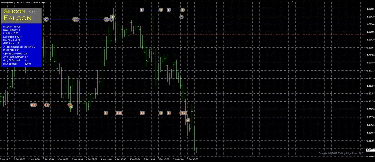Click the red diamond marker at 1.20055 above 5 Jan 18:00
Image resolution: width=375 pixels, height=162 pixels.
pos(169,113)
